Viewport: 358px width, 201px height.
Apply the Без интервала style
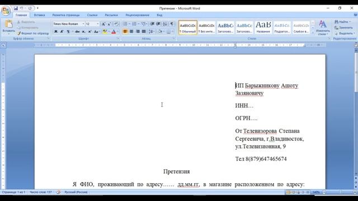click(206, 27)
